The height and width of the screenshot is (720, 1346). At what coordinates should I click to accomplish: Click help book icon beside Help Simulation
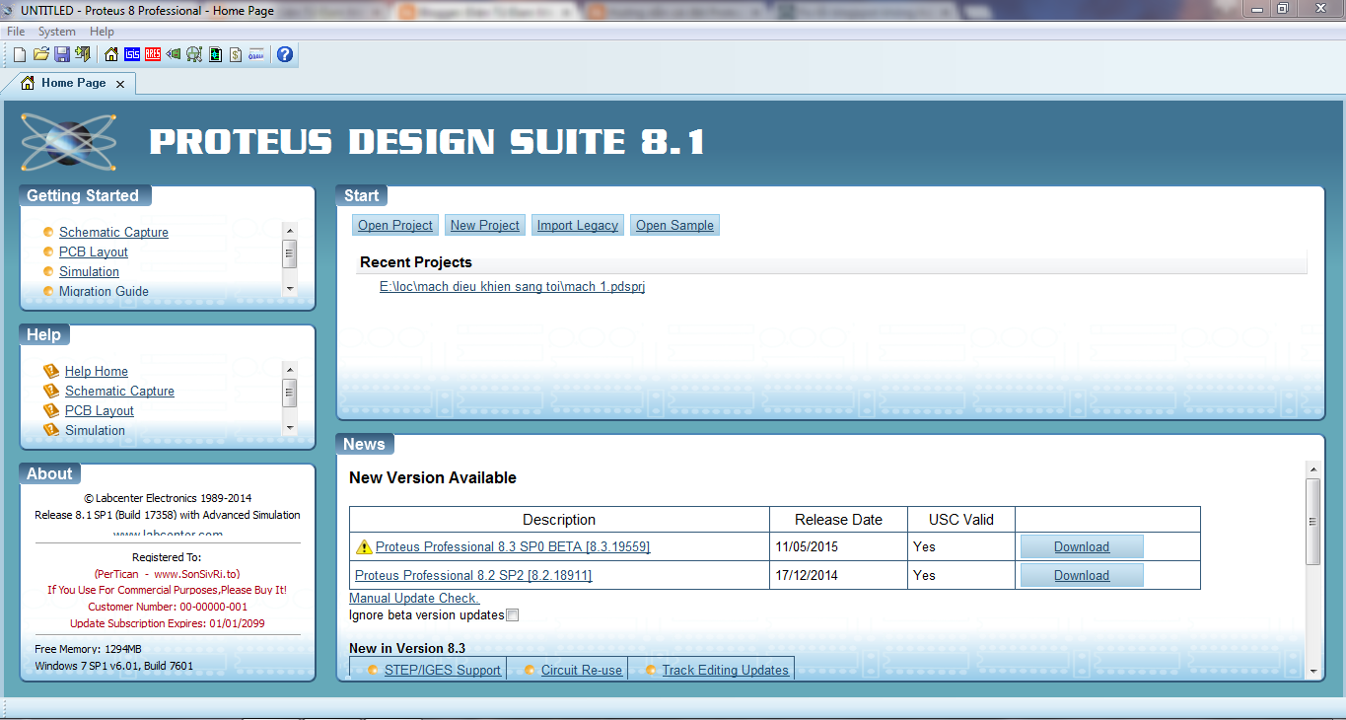(x=51, y=430)
